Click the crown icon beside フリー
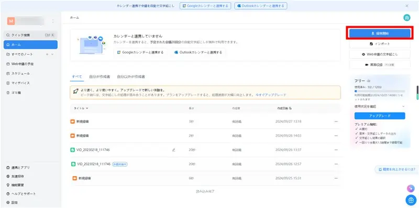419x208 pixels. [369, 81]
